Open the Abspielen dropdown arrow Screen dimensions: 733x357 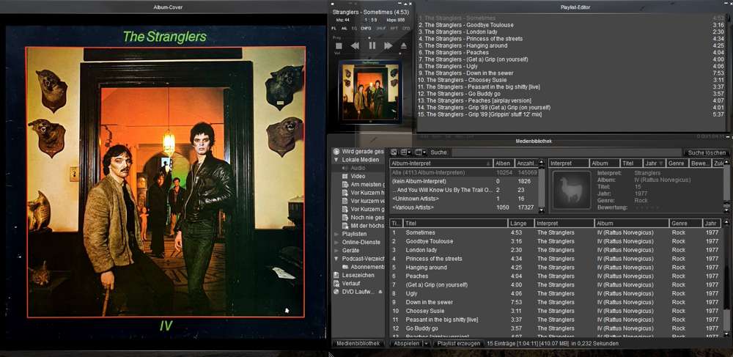tap(425, 343)
